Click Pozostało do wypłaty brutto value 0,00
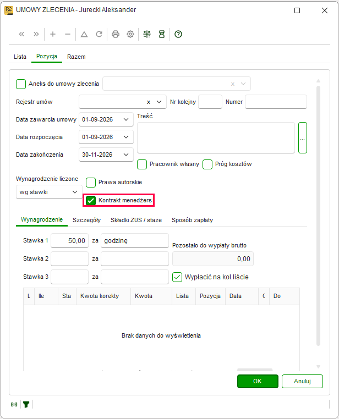Viewport: 339px width, 419px height. pyautogui.click(x=213, y=259)
